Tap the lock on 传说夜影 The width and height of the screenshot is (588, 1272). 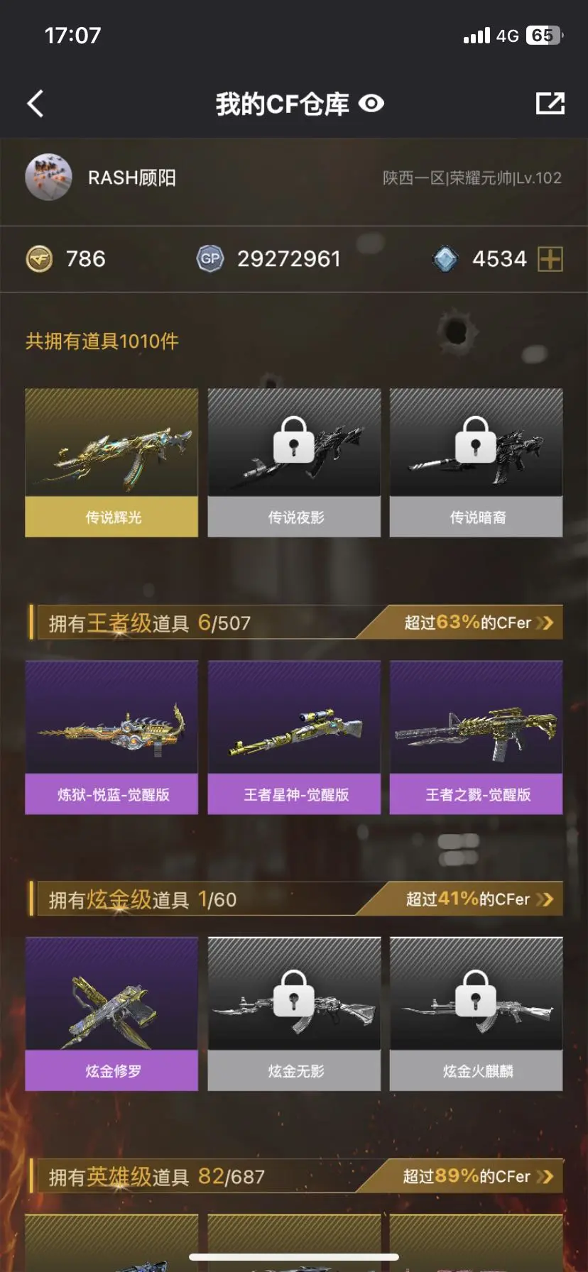coord(294,440)
